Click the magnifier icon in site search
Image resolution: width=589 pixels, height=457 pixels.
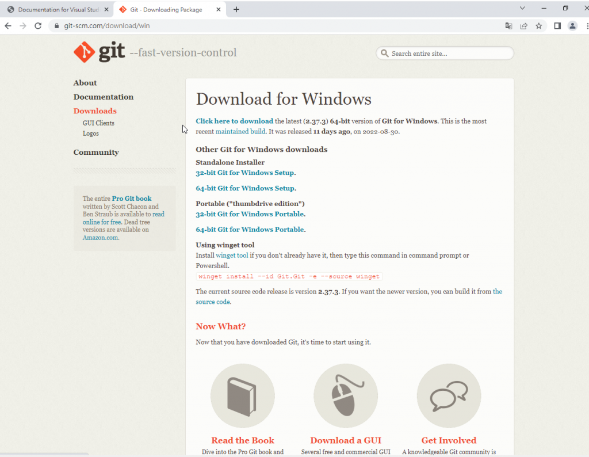[384, 53]
